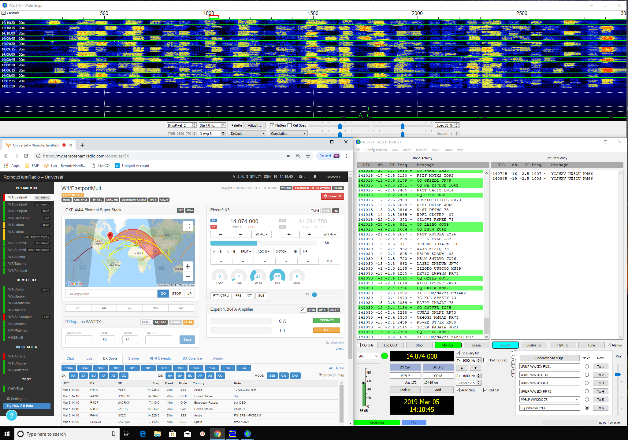Enable Hold Tx Freq
Image resolution: width=628 pixels, height=440 pixels.
[x=485, y=360]
